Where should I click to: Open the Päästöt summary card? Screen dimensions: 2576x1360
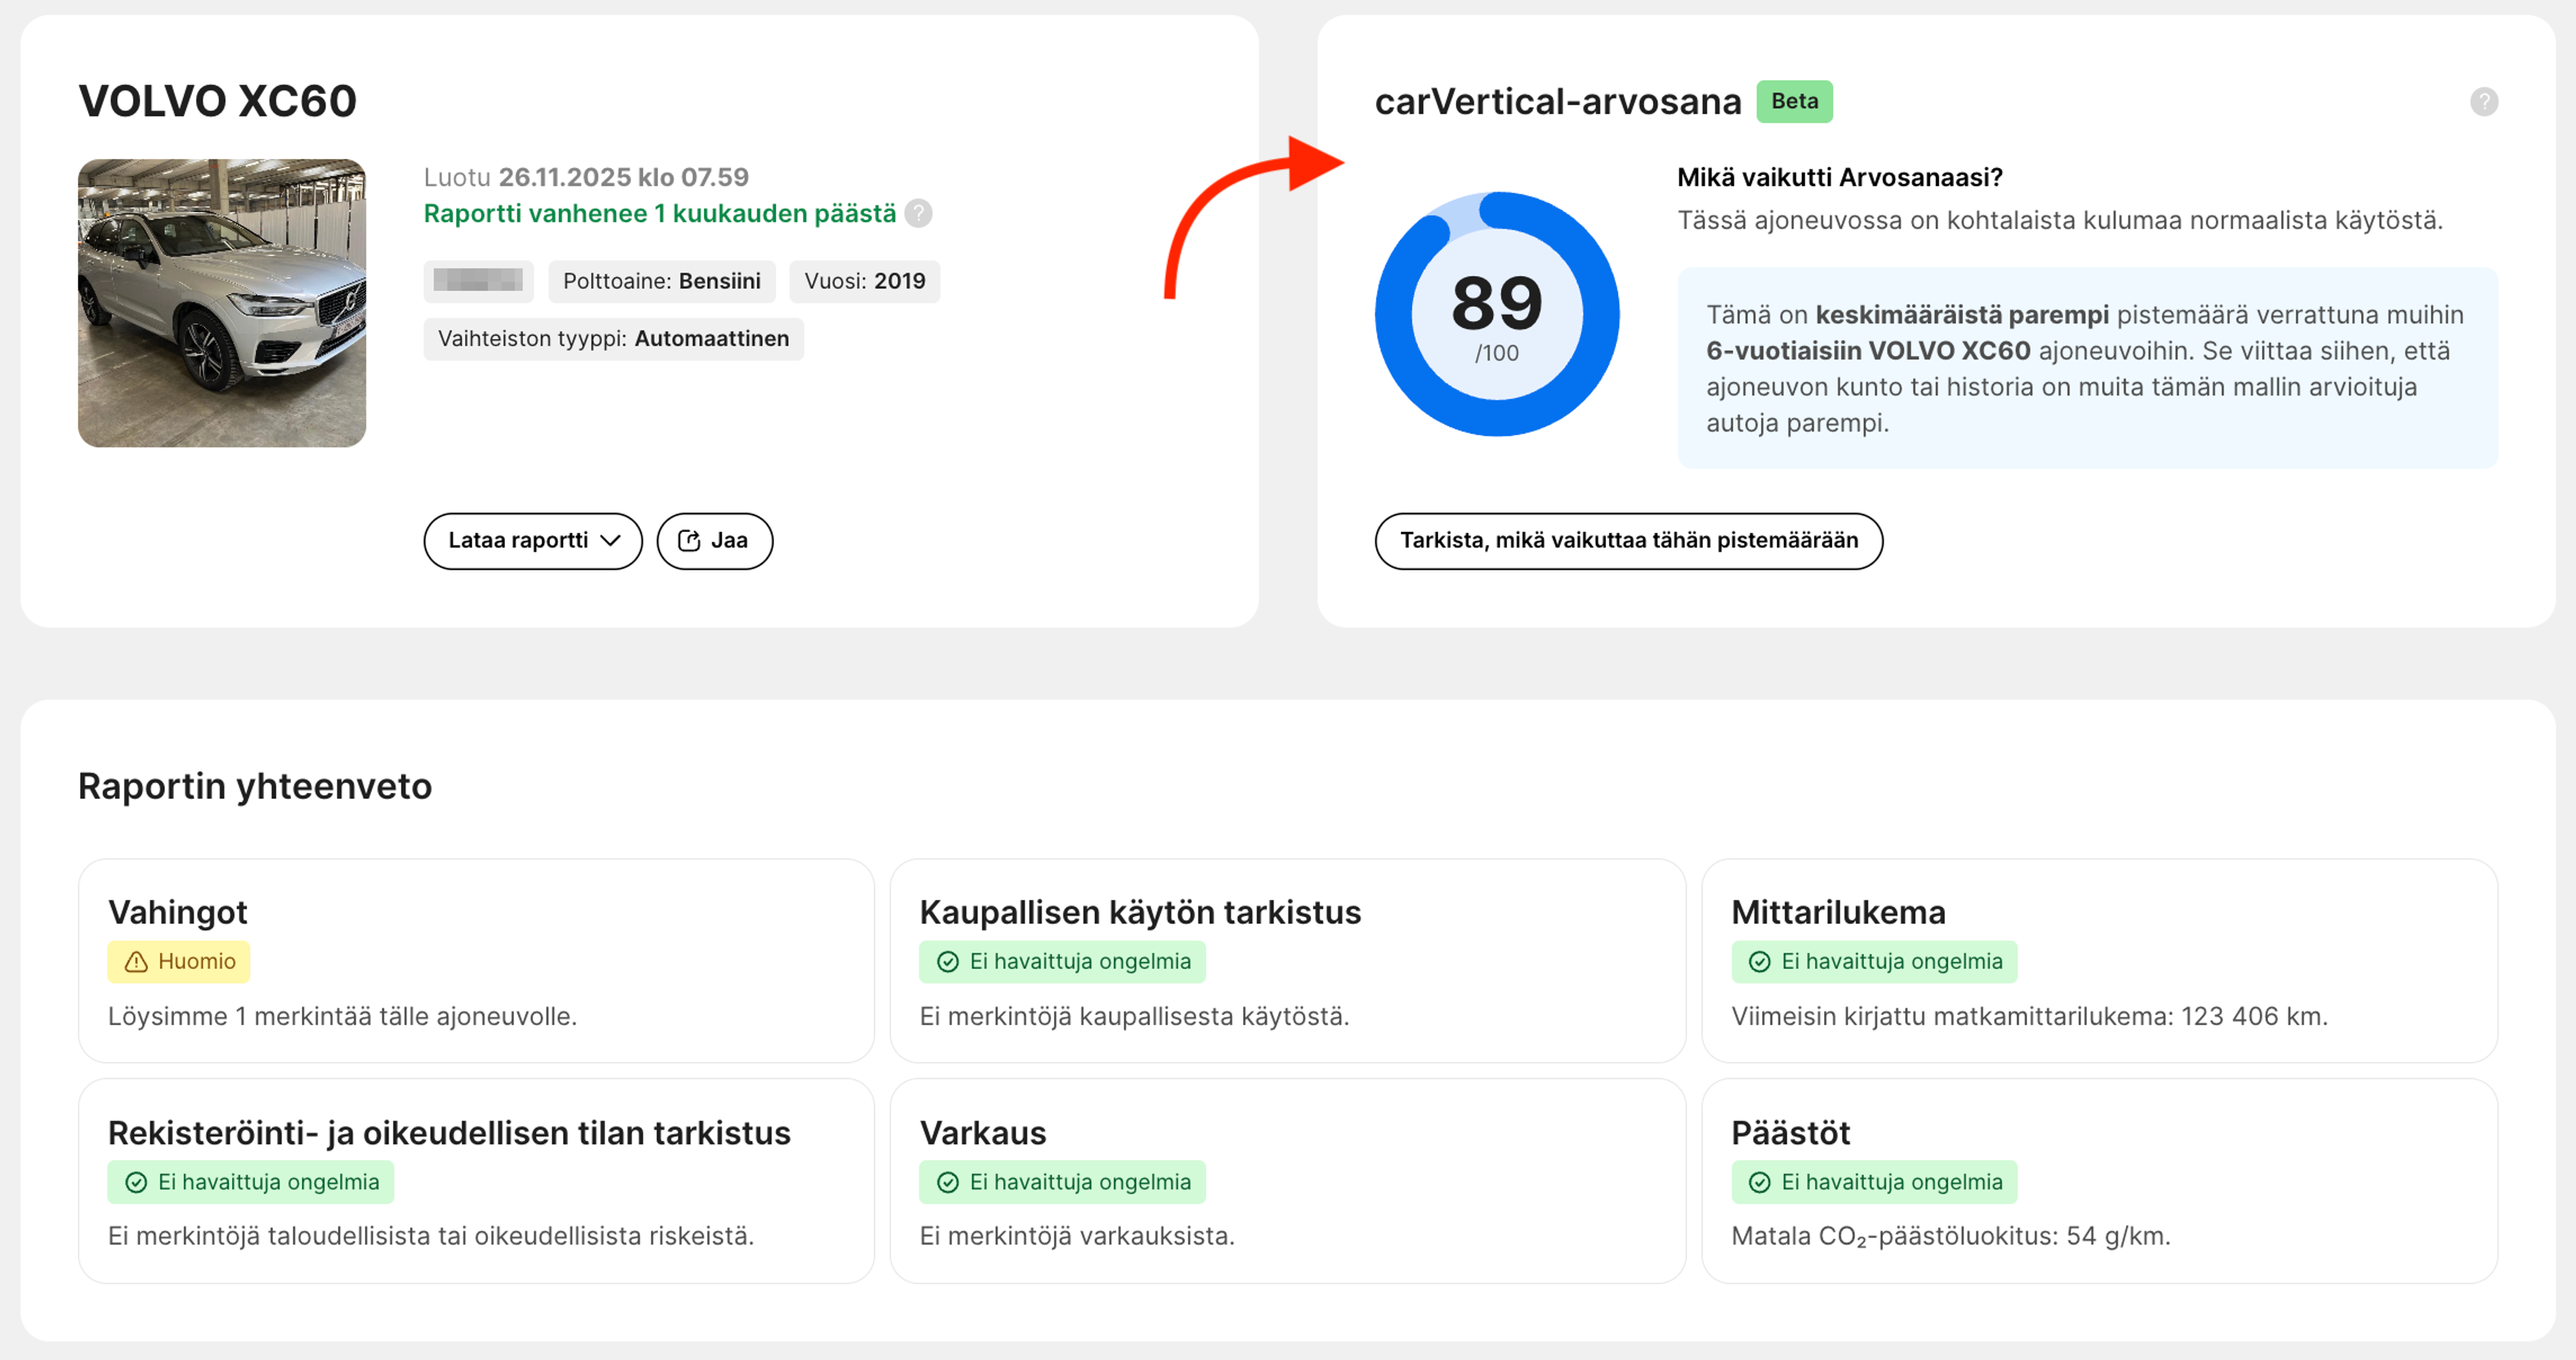click(2099, 1181)
